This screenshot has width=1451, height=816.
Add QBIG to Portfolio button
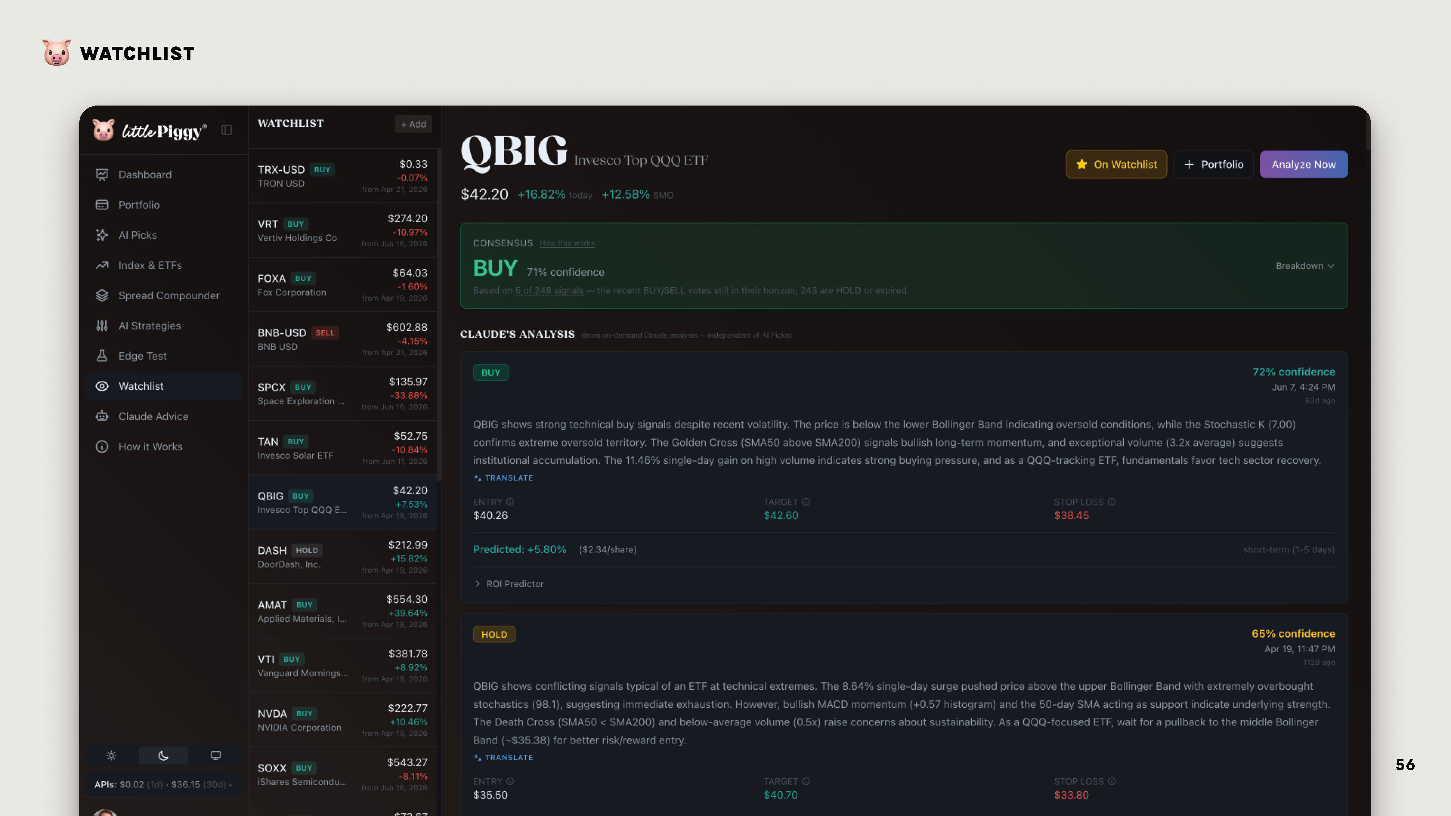pyautogui.click(x=1213, y=164)
